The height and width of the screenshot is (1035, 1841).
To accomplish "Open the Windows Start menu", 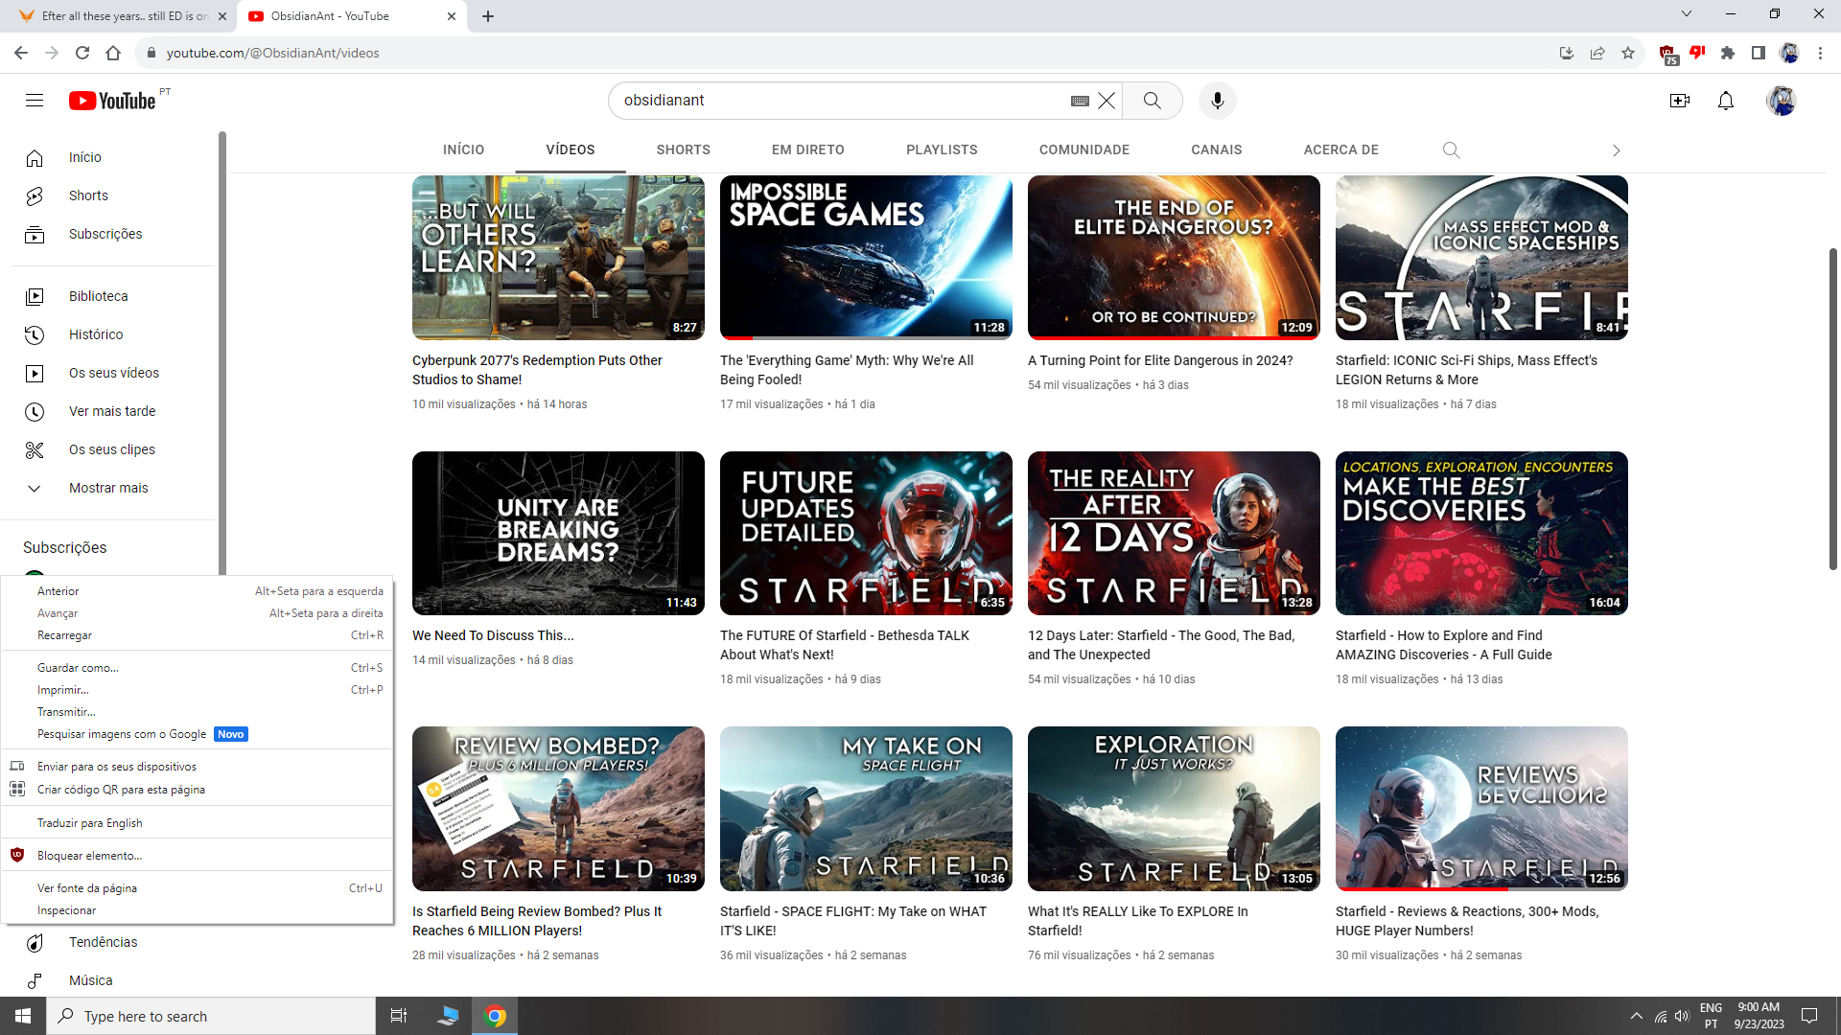I will tap(23, 1016).
